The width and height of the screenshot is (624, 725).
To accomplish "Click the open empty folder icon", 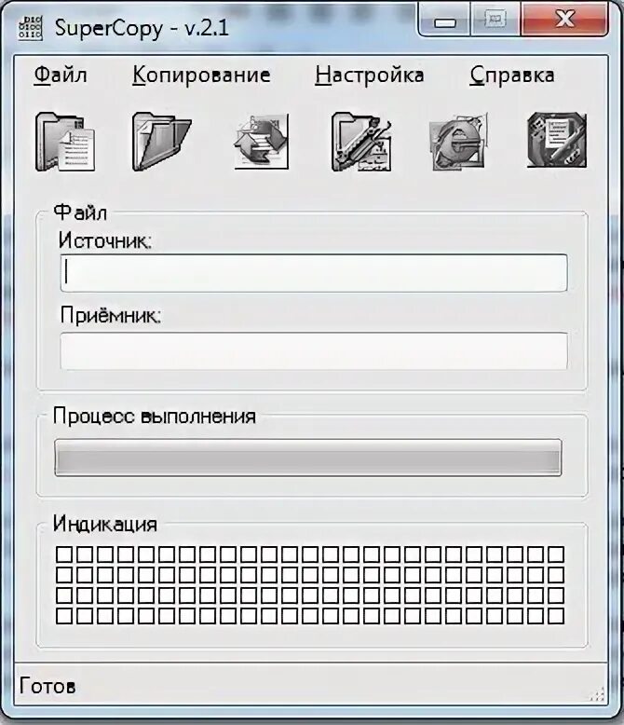I will [x=162, y=142].
